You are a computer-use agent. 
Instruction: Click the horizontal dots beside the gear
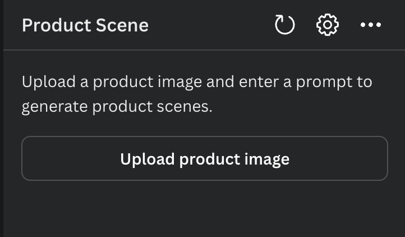point(371,25)
